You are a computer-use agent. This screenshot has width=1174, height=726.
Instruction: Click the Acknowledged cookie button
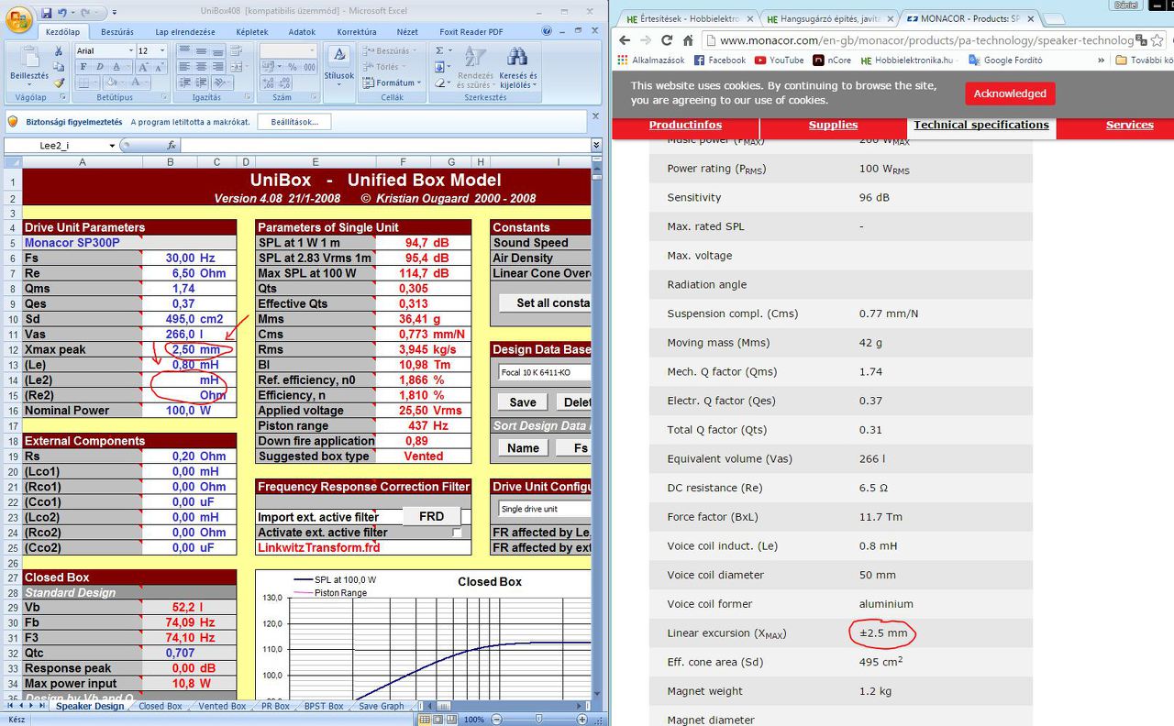pyautogui.click(x=1010, y=93)
